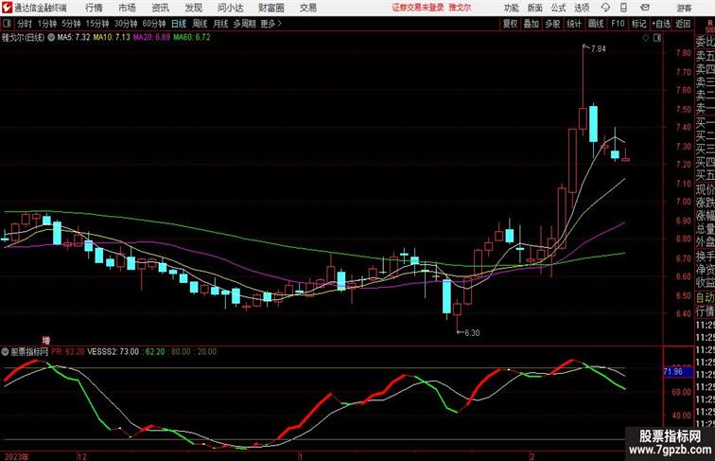Switch to the 30分钟 period tab
The height and width of the screenshot is (461, 715).
[126, 24]
